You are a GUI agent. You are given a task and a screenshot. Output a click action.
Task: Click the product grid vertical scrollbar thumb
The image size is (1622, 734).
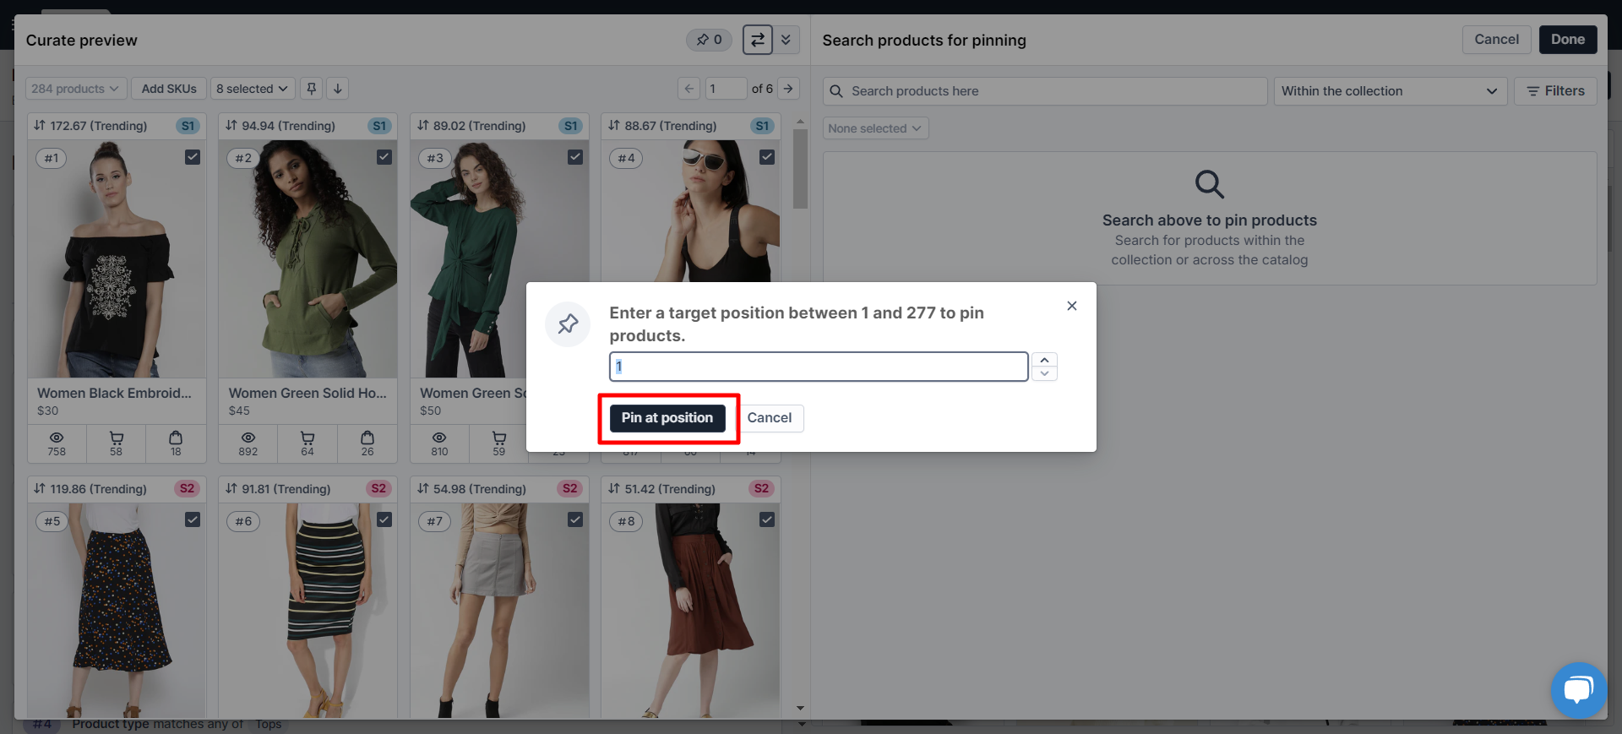pyautogui.click(x=800, y=169)
